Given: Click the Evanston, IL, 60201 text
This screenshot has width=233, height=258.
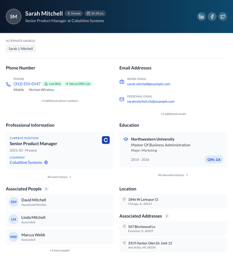Looking at the screenshot, I should (x=141, y=231).
